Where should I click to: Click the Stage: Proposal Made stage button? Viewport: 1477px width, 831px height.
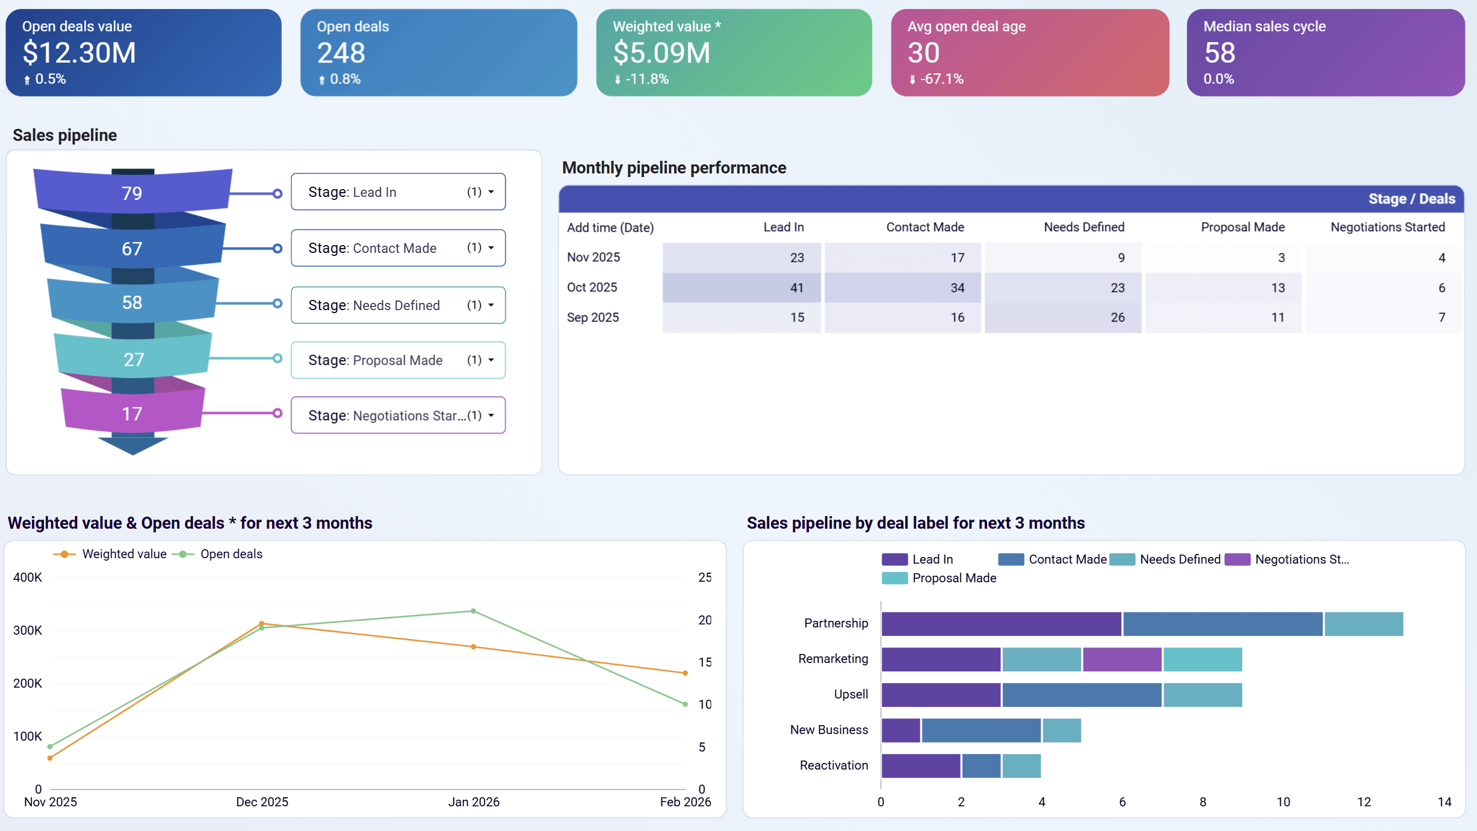point(397,359)
